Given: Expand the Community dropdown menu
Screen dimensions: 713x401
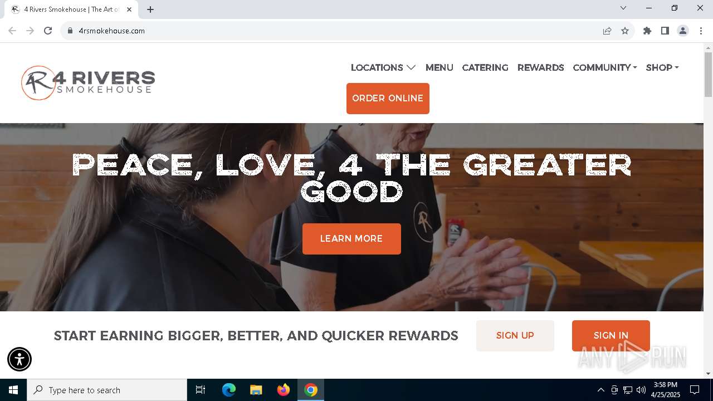Looking at the screenshot, I should point(605,67).
